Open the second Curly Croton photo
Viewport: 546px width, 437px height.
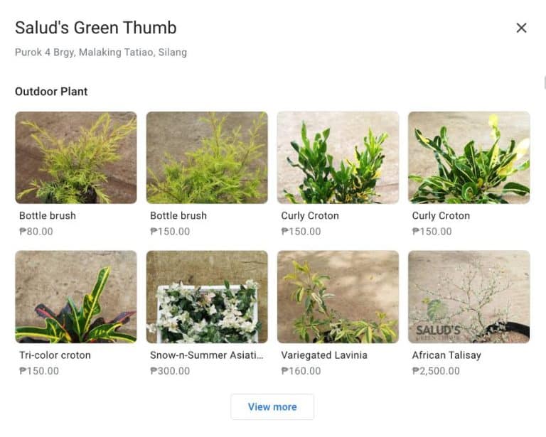tap(469, 158)
